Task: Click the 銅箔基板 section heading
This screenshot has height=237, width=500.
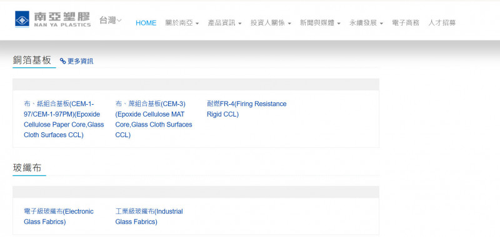Action: pos(32,60)
